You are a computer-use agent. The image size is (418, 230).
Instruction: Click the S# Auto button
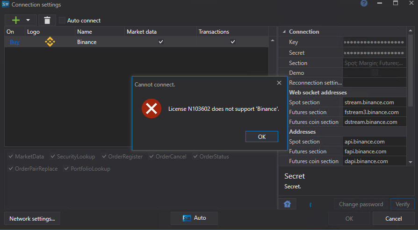tap(195, 218)
